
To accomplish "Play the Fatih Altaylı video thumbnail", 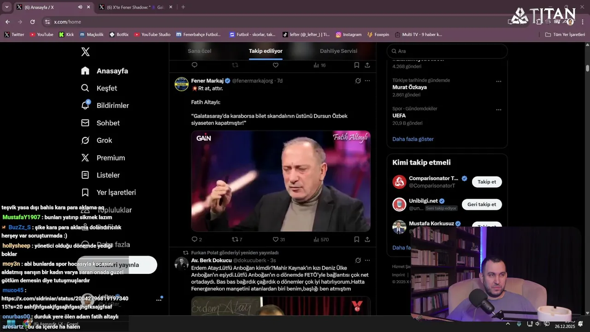I will point(281,181).
